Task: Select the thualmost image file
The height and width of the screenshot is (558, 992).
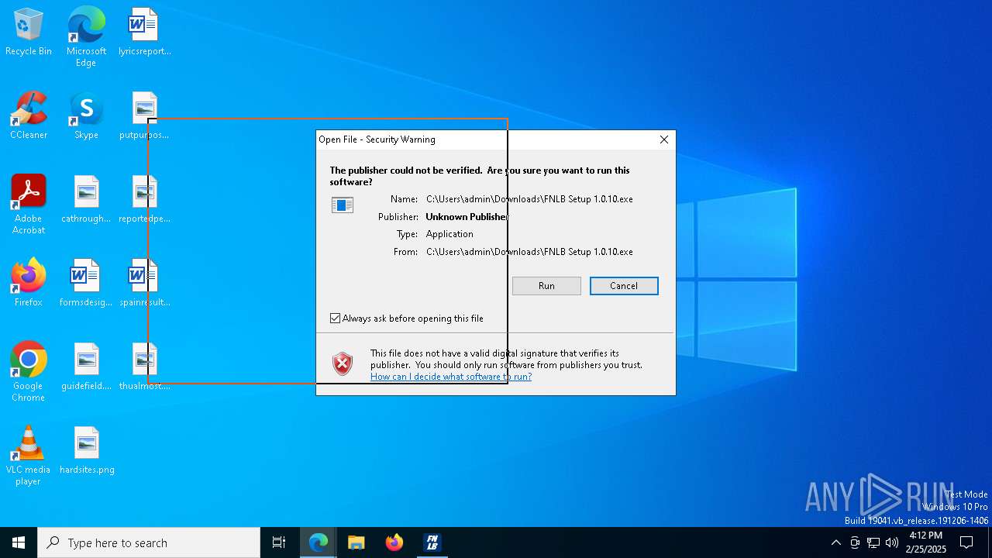Action: click(144, 367)
